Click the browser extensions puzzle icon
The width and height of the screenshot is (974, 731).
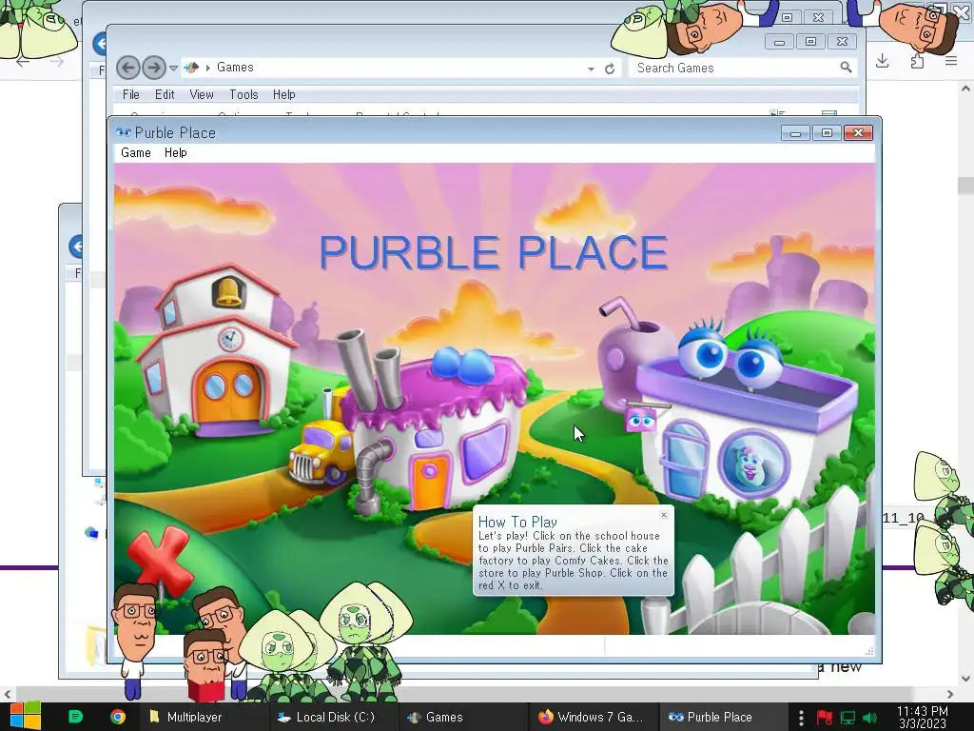pos(917,61)
